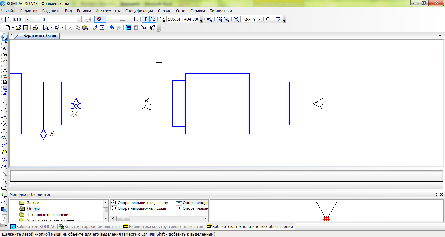Open the cursor step 0.10 dropdown

point(27,19)
